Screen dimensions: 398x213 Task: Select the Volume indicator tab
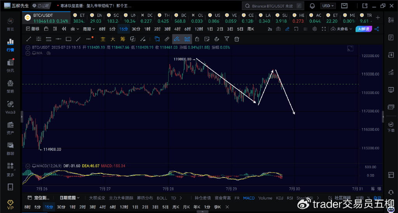[265, 198]
